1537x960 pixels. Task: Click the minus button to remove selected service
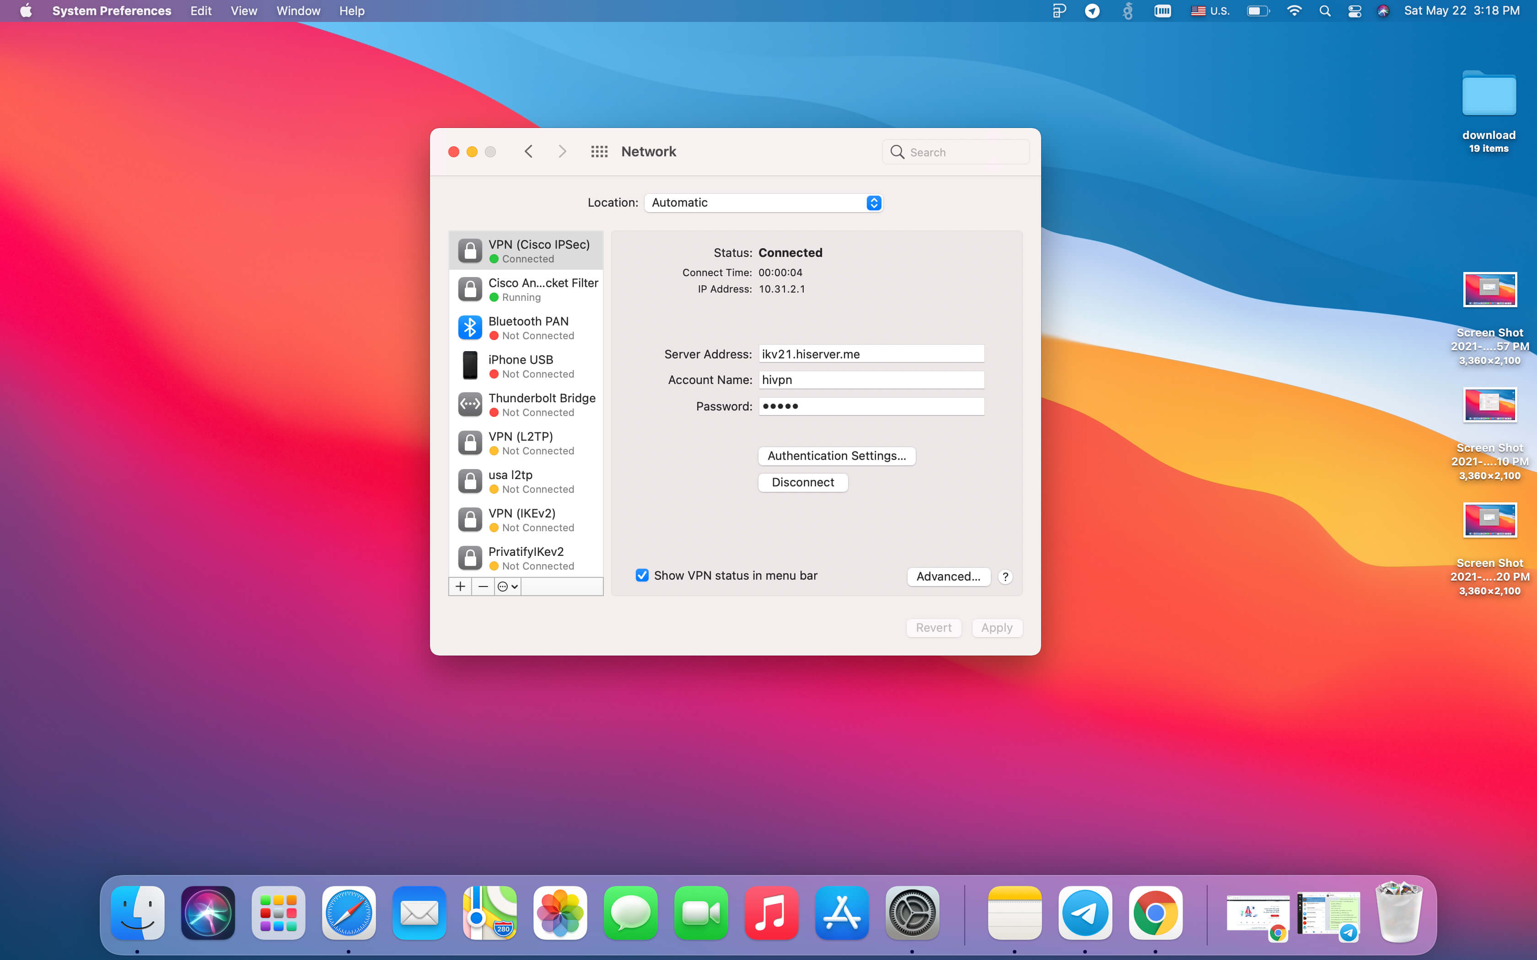[x=484, y=586]
